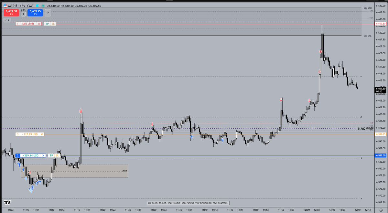Screen dimensions: 388x213
Task: Expand the trading panel dropdown chevron
Action: pyautogui.click(x=48, y=13)
